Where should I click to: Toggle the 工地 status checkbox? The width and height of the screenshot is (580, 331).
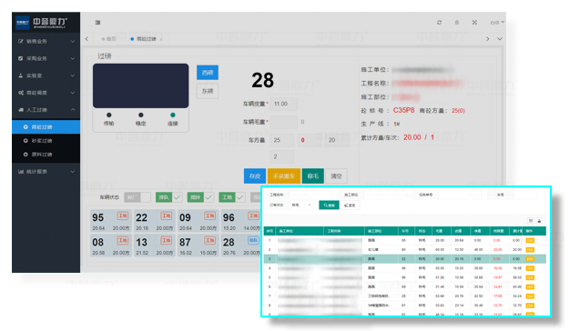point(240,197)
